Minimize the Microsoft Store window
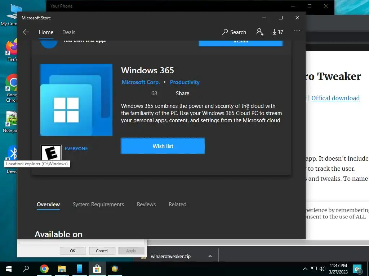This screenshot has height=276, width=369. pos(264,18)
